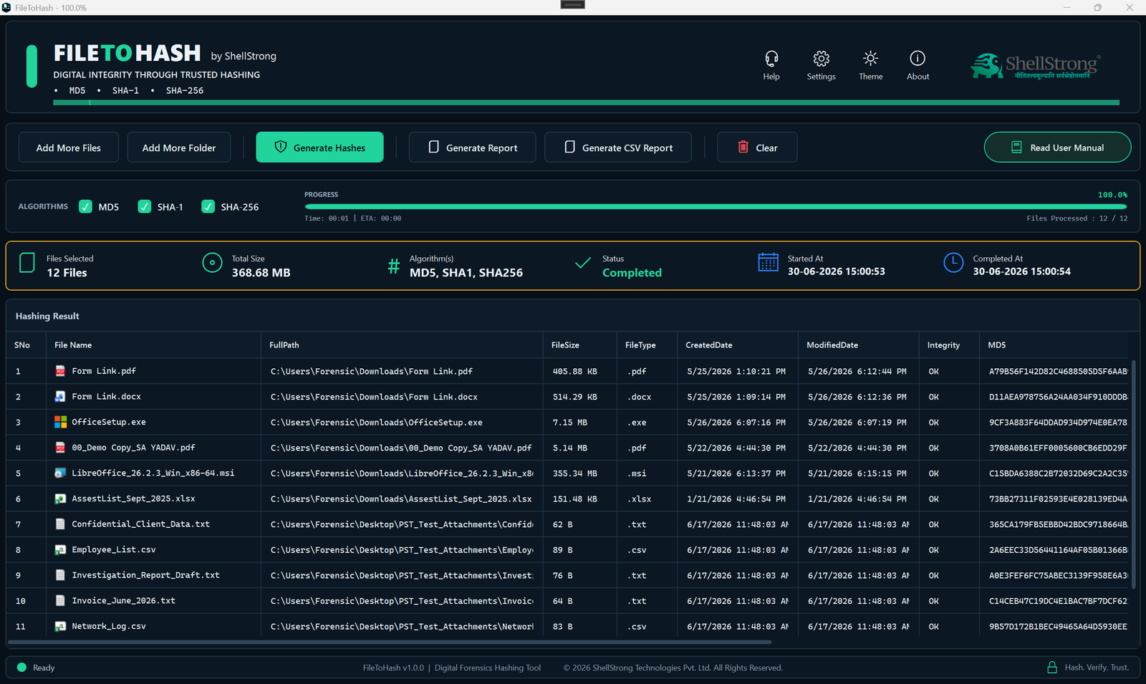Click the OfficeSetup.exe Microsoft icon
Image resolution: width=1146 pixels, height=684 pixels.
click(x=61, y=422)
